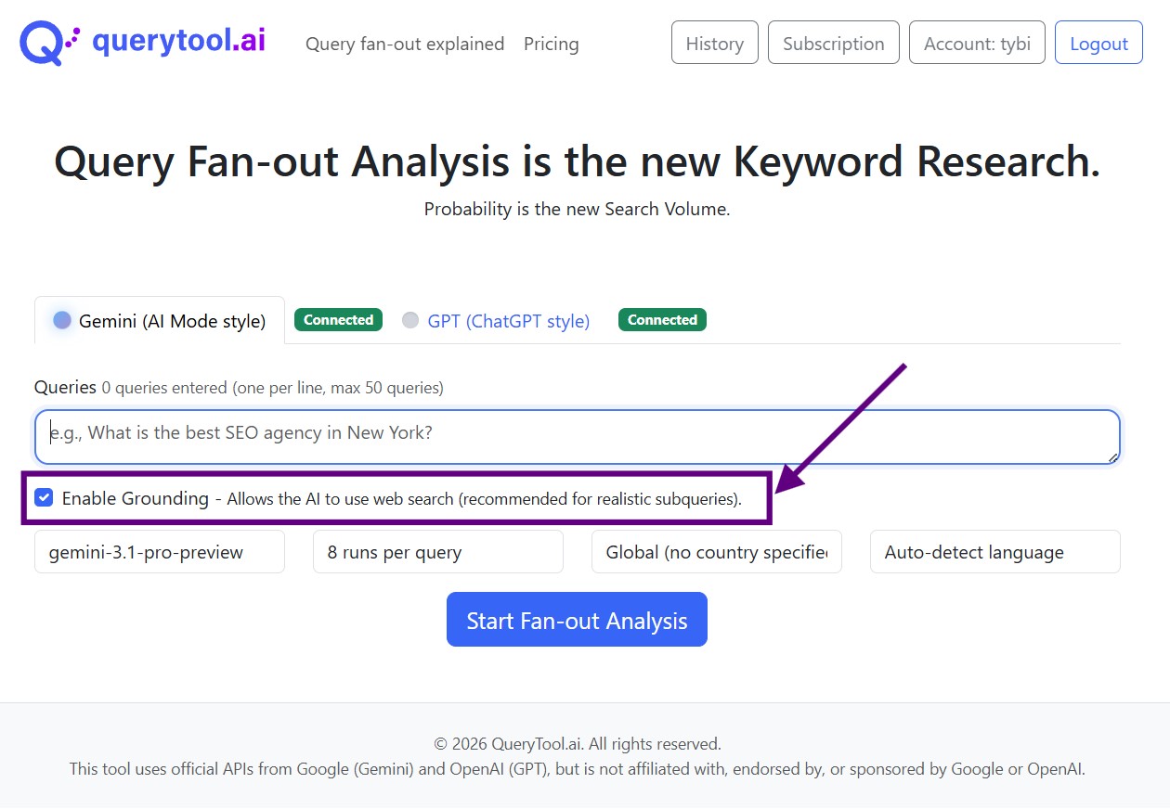1170x809 pixels.
Task: Open the Global country selector dropdown
Action: pos(717,552)
